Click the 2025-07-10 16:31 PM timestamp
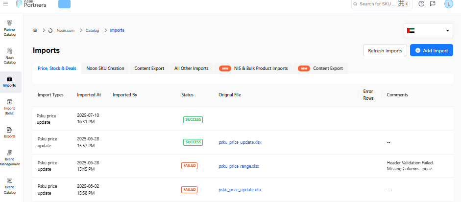Viewport: 461px width, 202px height. point(88,118)
